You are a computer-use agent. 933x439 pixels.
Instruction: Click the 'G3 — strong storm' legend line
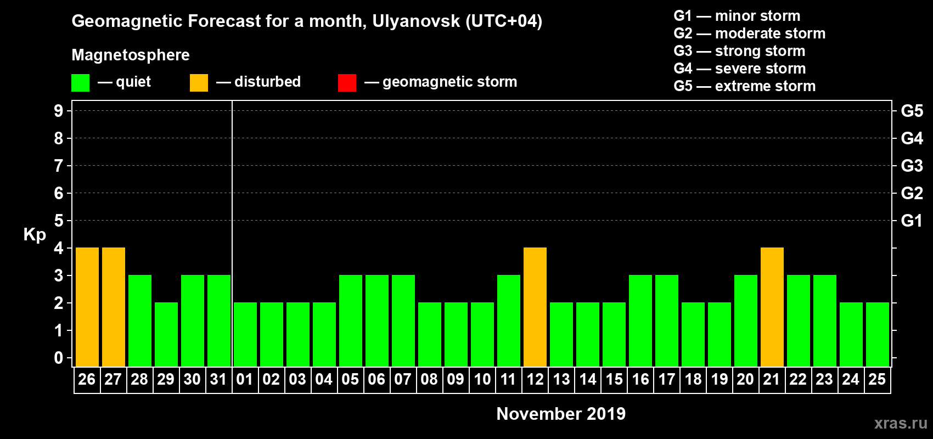(739, 51)
